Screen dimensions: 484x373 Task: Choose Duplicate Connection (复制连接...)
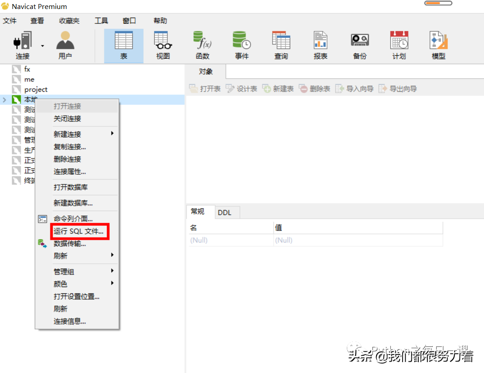point(77,147)
